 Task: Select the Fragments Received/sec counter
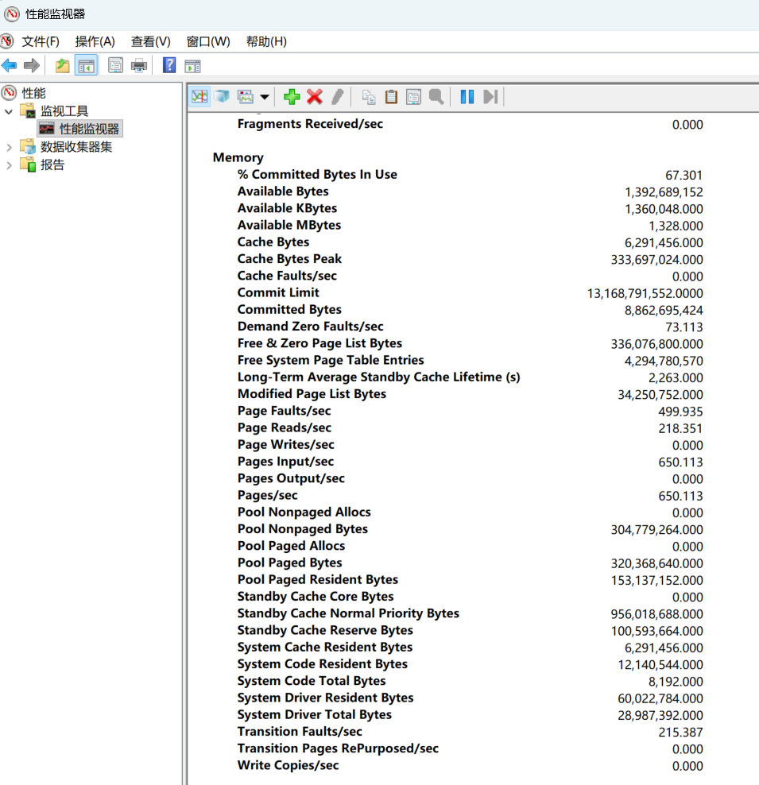point(311,124)
